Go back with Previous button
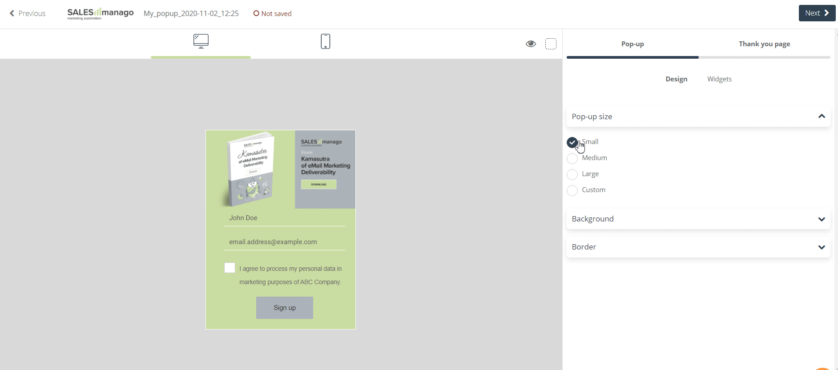This screenshot has height=370, width=838. coord(28,13)
